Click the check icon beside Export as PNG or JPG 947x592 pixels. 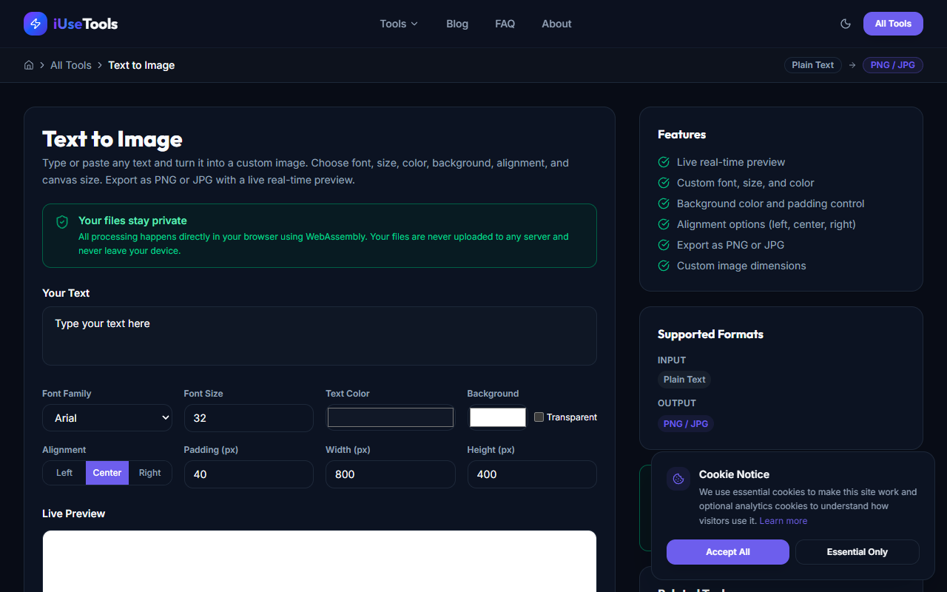(x=663, y=244)
